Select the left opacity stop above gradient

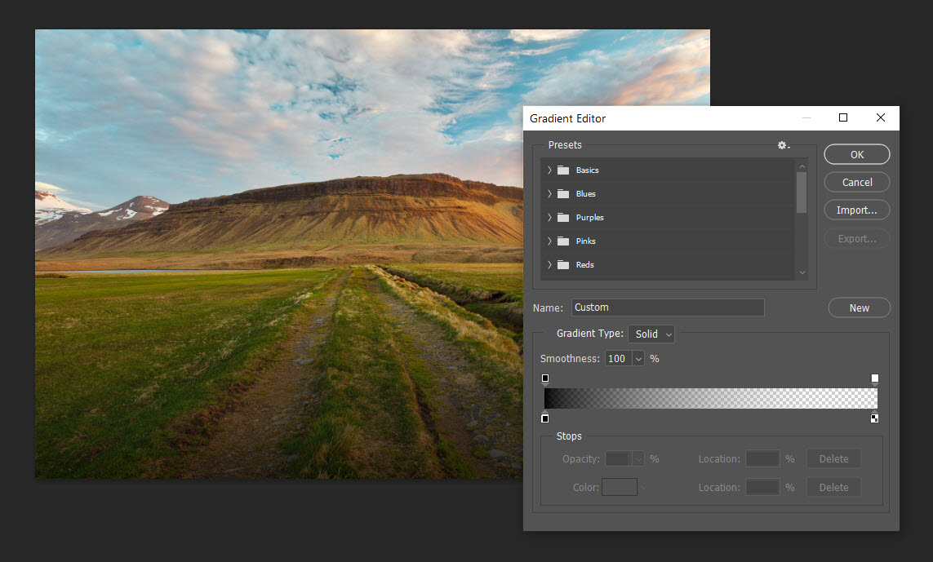tap(545, 378)
